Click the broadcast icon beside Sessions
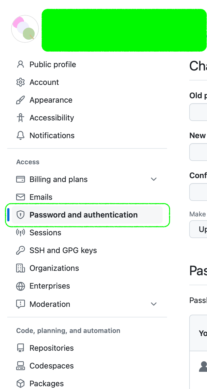The height and width of the screenshot is (389, 207). [21, 233]
